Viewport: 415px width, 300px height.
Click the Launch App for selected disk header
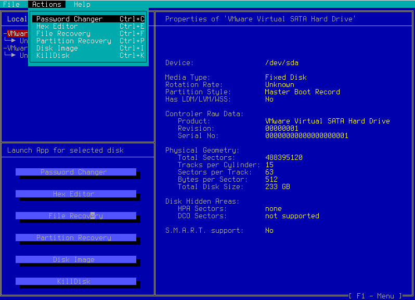pyautogui.click(x=66, y=151)
